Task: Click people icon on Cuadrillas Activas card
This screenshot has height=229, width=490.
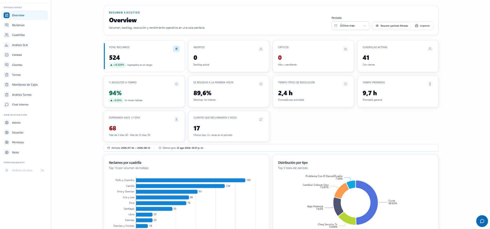Action: pyautogui.click(x=430, y=49)
